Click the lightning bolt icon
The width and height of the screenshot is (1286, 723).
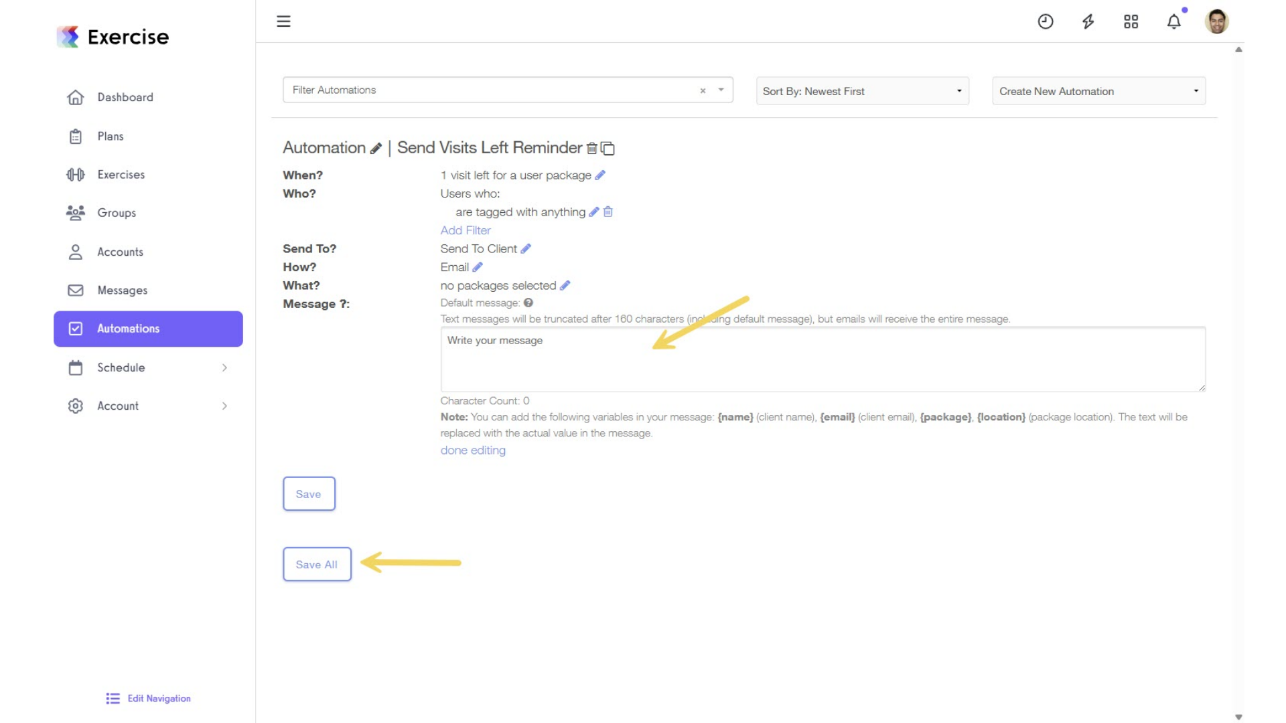click(1088, 21)
